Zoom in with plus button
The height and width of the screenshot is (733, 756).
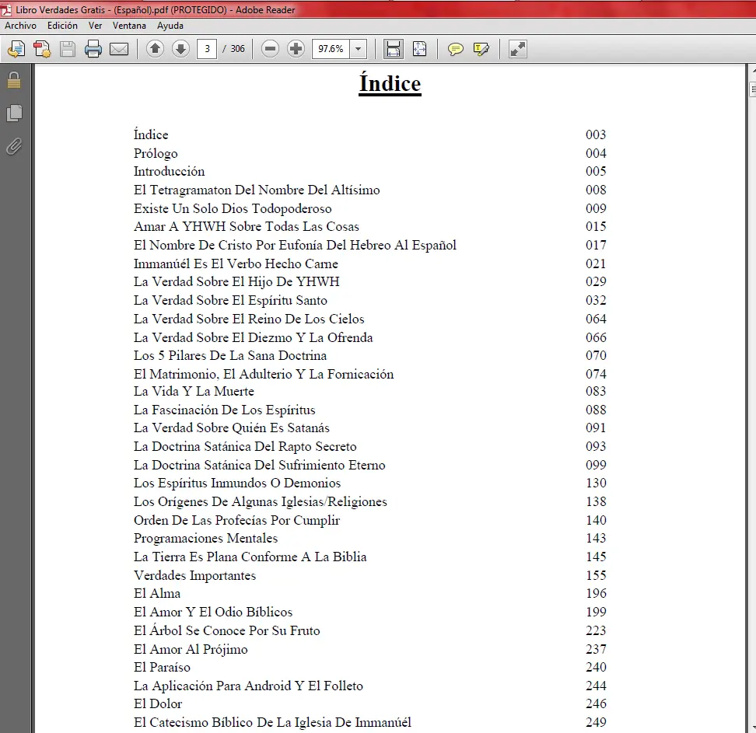click(296, 49)
